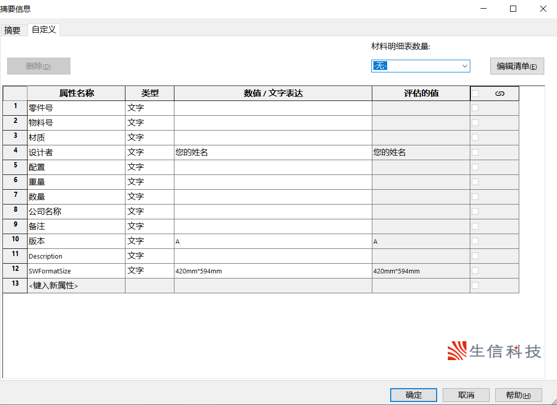The height and width of the screenshot is (405, 557).
Task: Tick the link checkbox for SWFormatSize row
Action: pyautogui.click(x=475, y=271)
